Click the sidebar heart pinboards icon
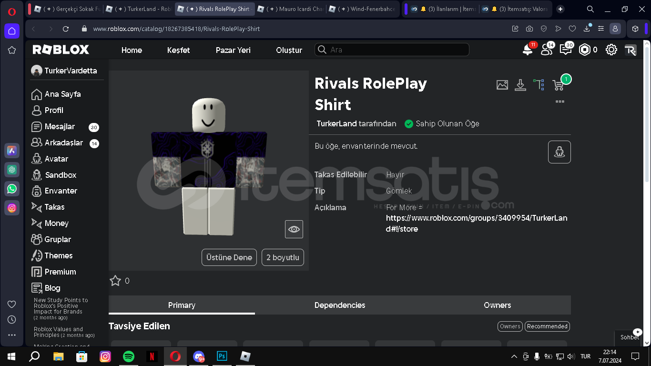Screen dimensions: 651x366 (x=12, y=304)
